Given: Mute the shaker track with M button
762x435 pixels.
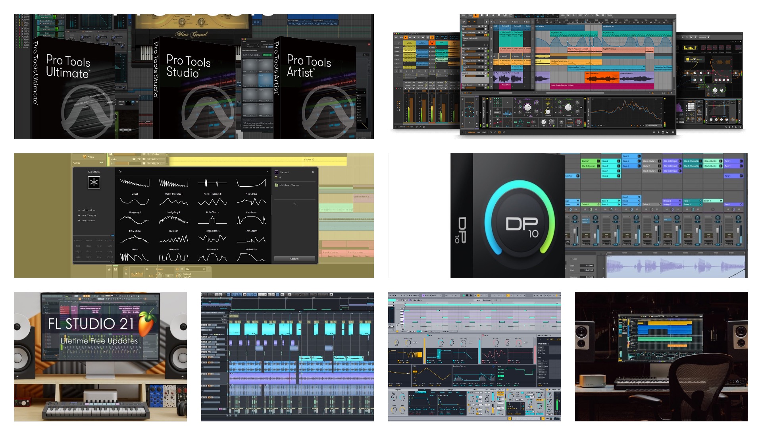Looking at the screenshot, I should [143, 159].
